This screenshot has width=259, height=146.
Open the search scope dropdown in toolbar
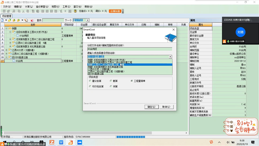pos(88,20)
